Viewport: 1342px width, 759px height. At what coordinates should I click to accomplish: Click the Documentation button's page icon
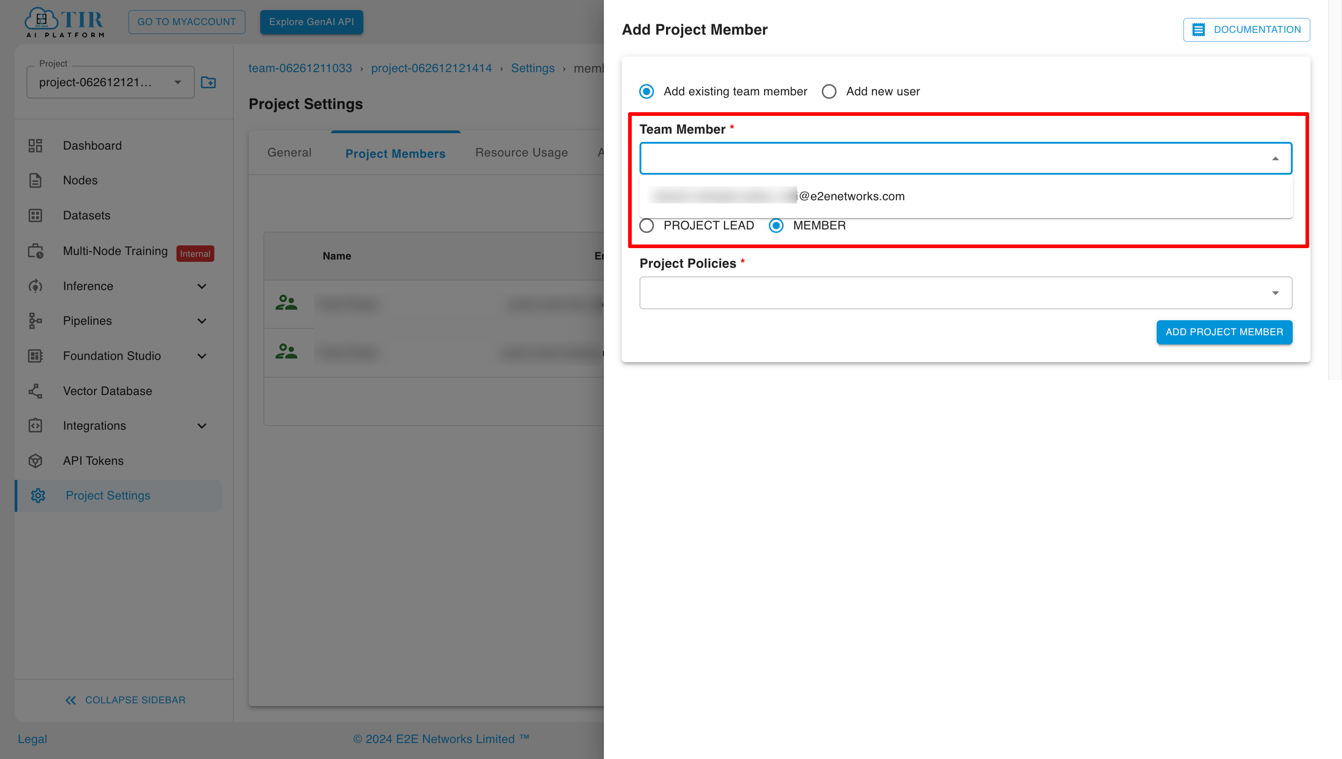click(x=1199, y=30)
